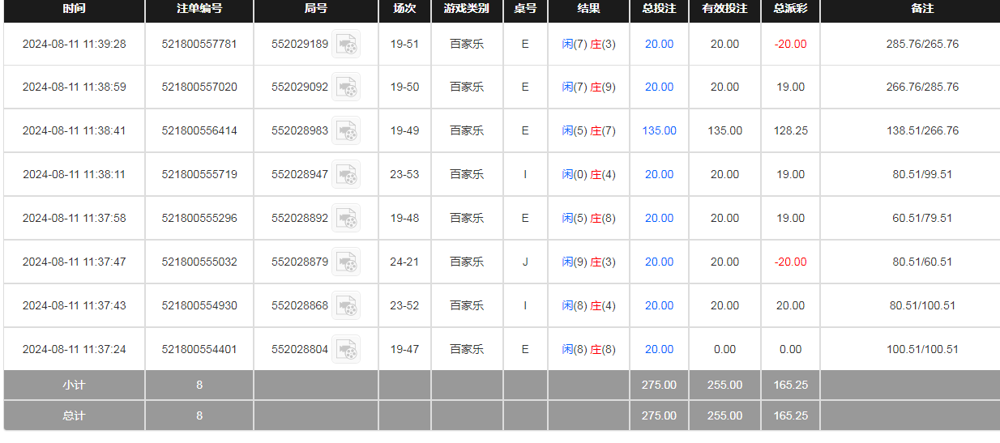The height and width of the screenshot is (443, 1000).
Task: Click replay icon beside round 552028804
Action: (346, 350)
